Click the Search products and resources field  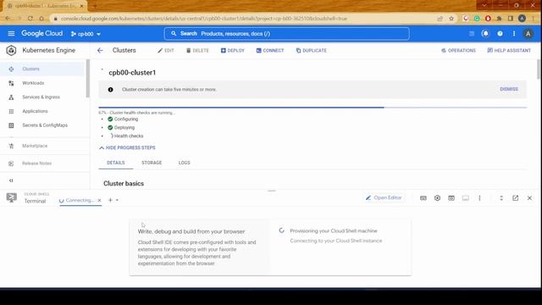pyautogui.click(x=286, y=34)
